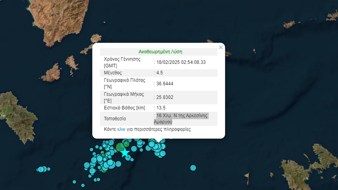Click the magnitude value 4.5
338x190 pixels.
pyautogui.click(x=159, y=73)
